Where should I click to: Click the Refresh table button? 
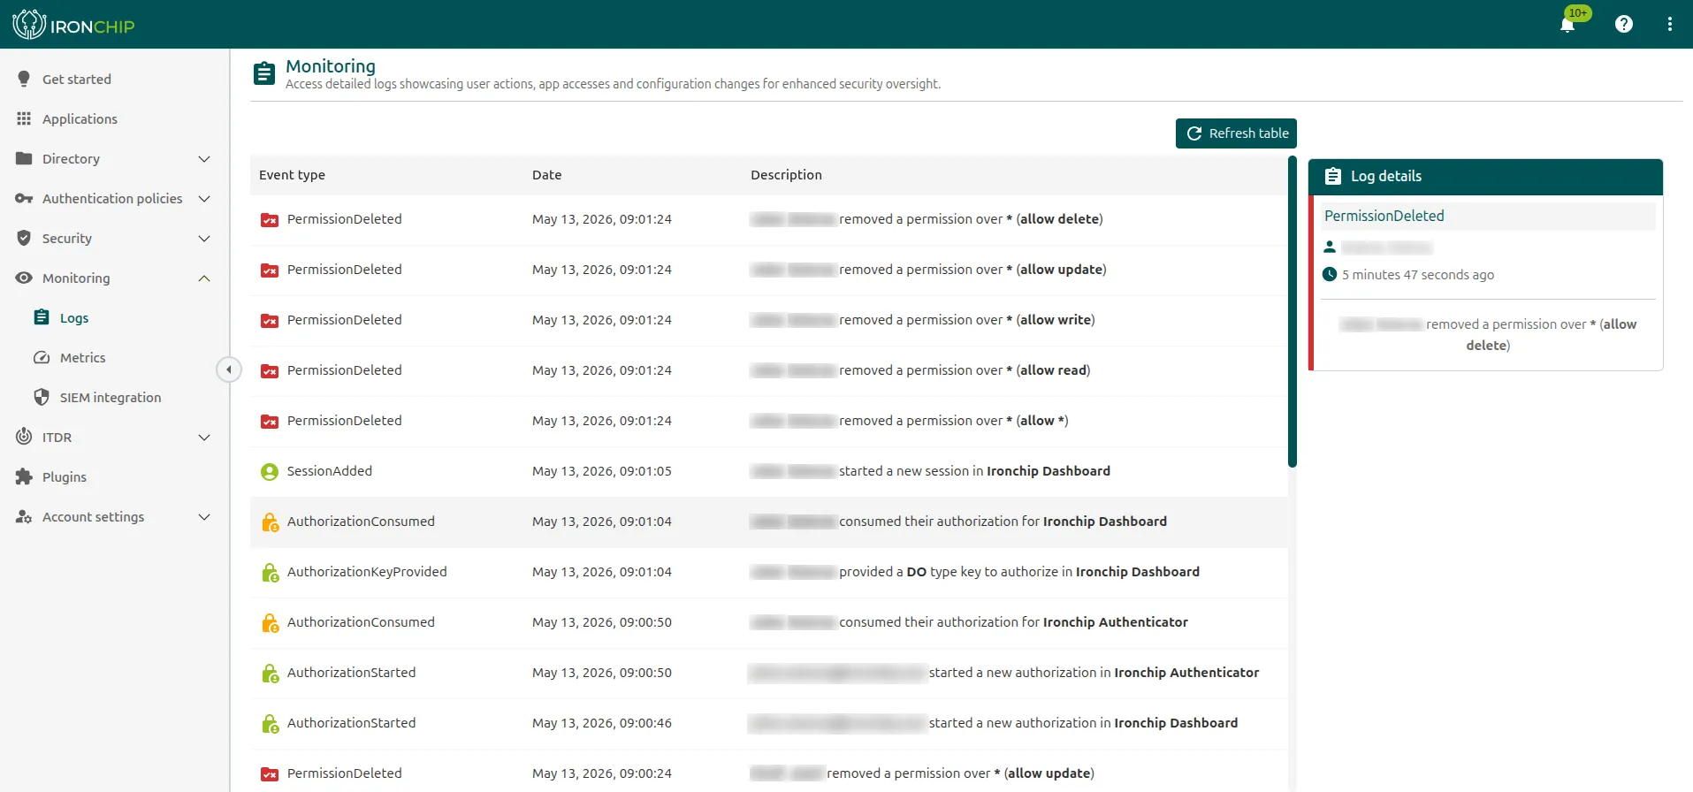point(1236,133)
